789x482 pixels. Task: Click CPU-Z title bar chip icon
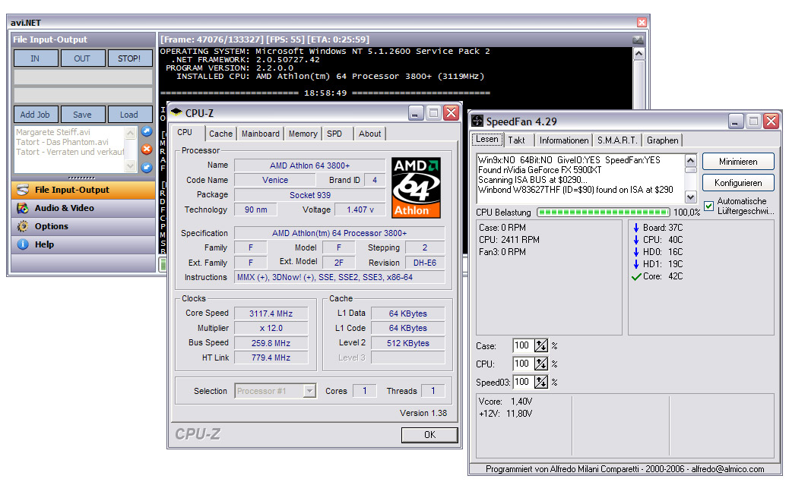click(x=176, y=112)
